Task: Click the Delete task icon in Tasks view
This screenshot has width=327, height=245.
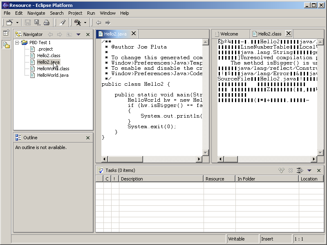Action: tap(291, 170)
